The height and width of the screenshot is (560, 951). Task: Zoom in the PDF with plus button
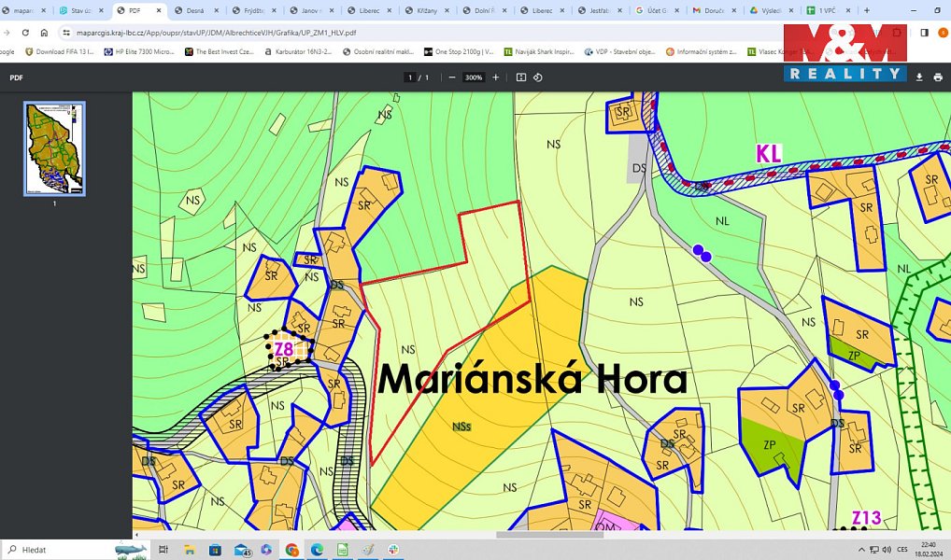tap(495, 77)
